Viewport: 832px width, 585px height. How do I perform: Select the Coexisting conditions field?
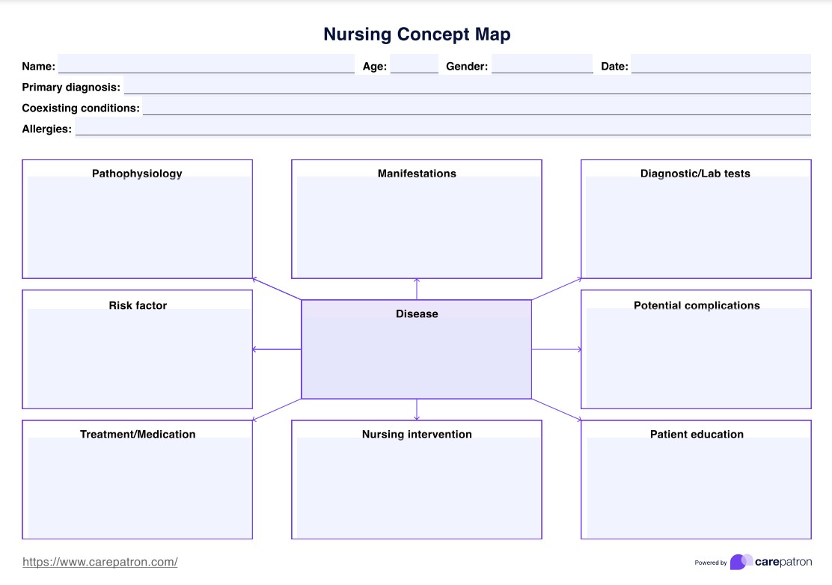coord(476,106)
